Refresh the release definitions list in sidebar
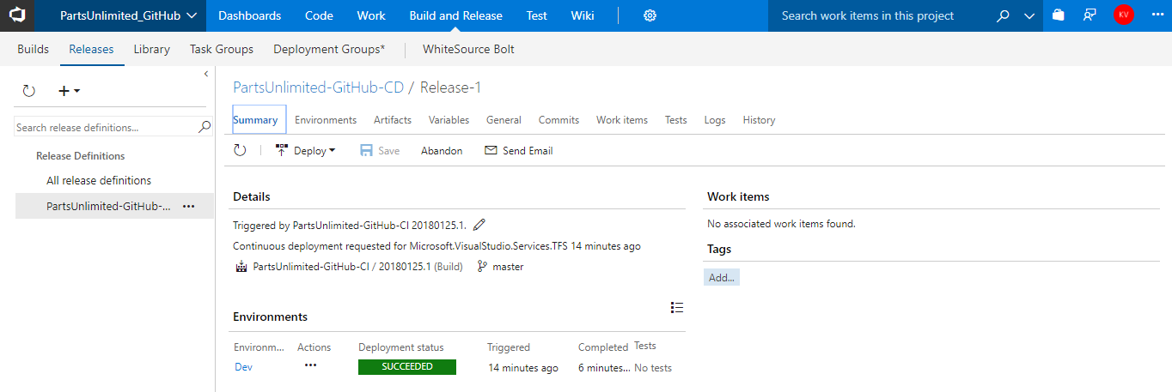This screenshot has width=1172, height=392. tap(28, 91)
